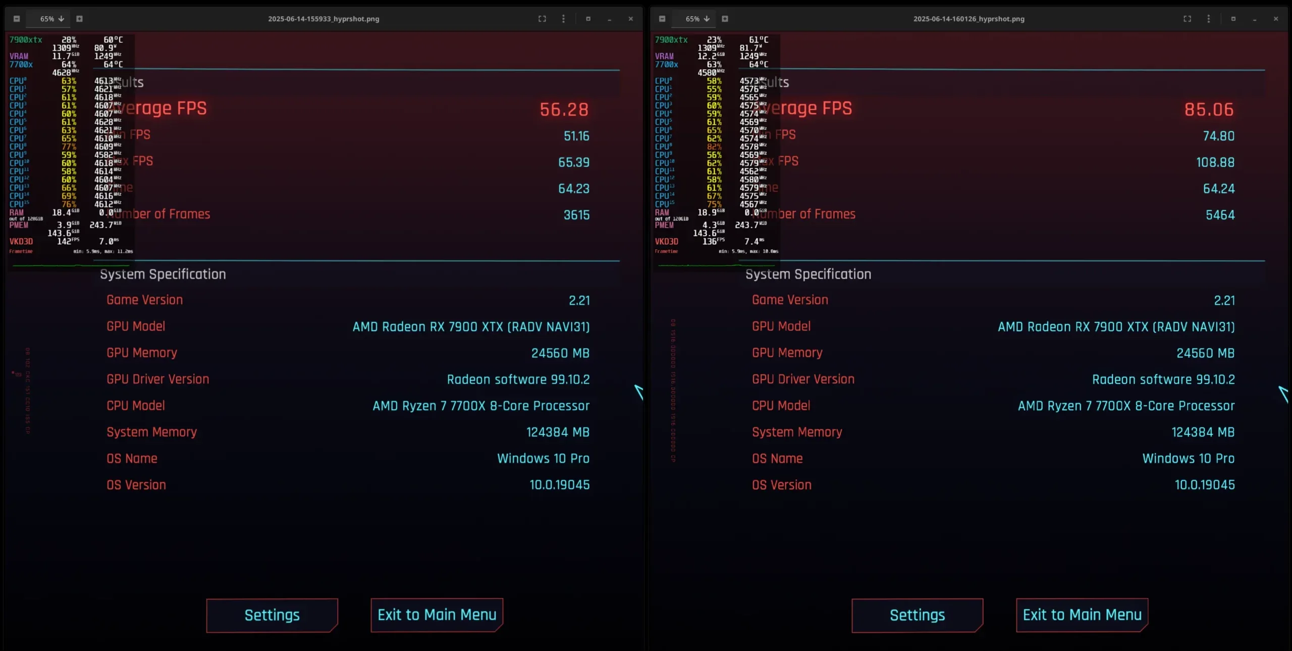
Task: Click zoom out icon in left viewer
Action: coord(17,19)
